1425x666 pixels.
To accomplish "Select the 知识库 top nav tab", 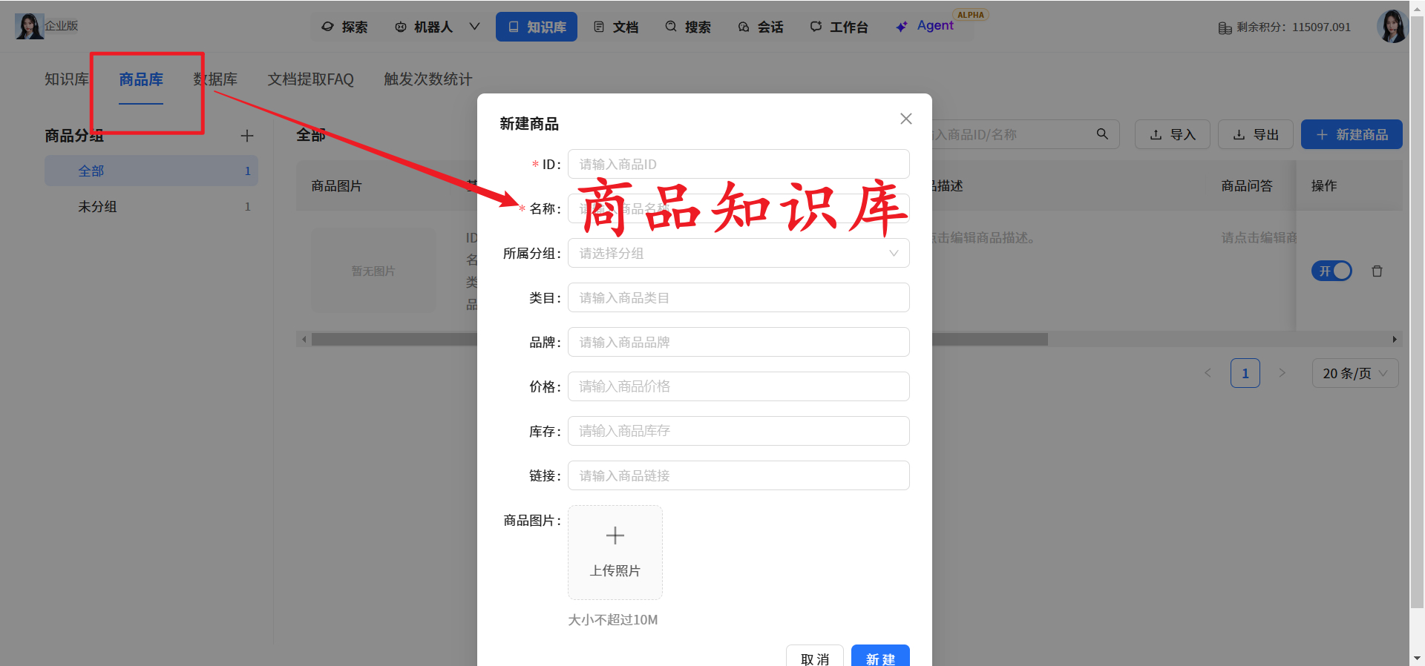I will pyautogui.click(x=537, y=27).
